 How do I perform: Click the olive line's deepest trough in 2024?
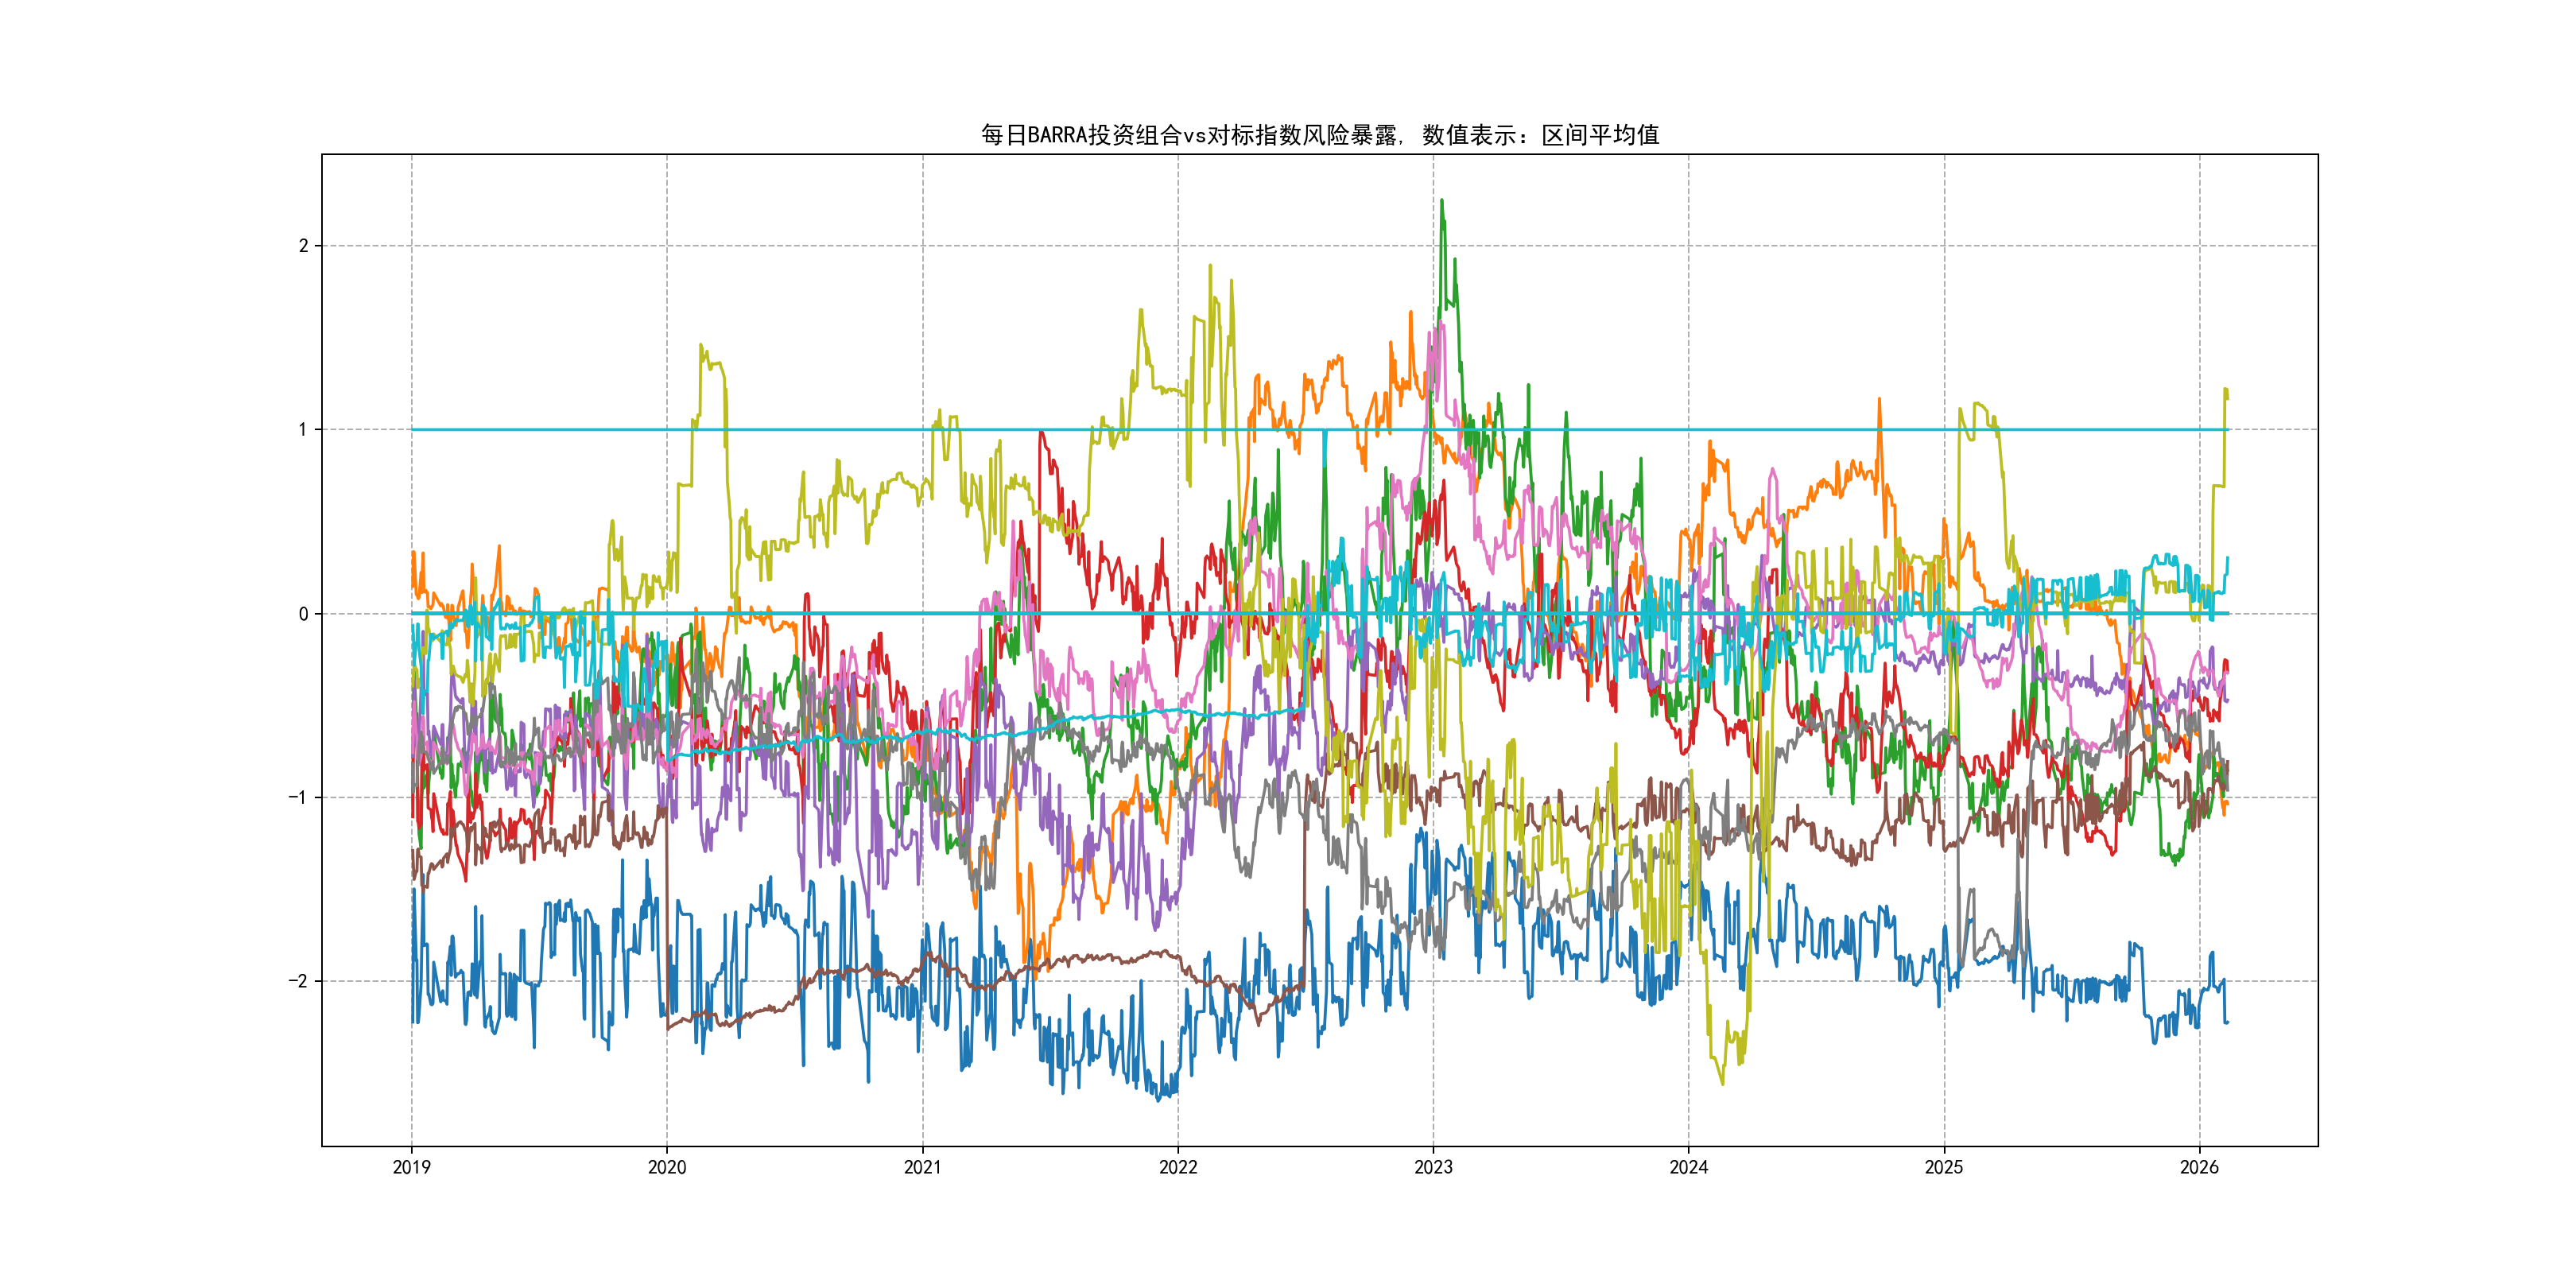click(1722, 1083)
